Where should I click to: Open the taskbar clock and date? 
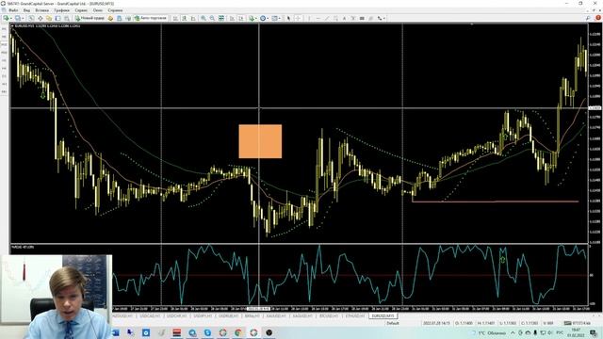tap(576, 332)
